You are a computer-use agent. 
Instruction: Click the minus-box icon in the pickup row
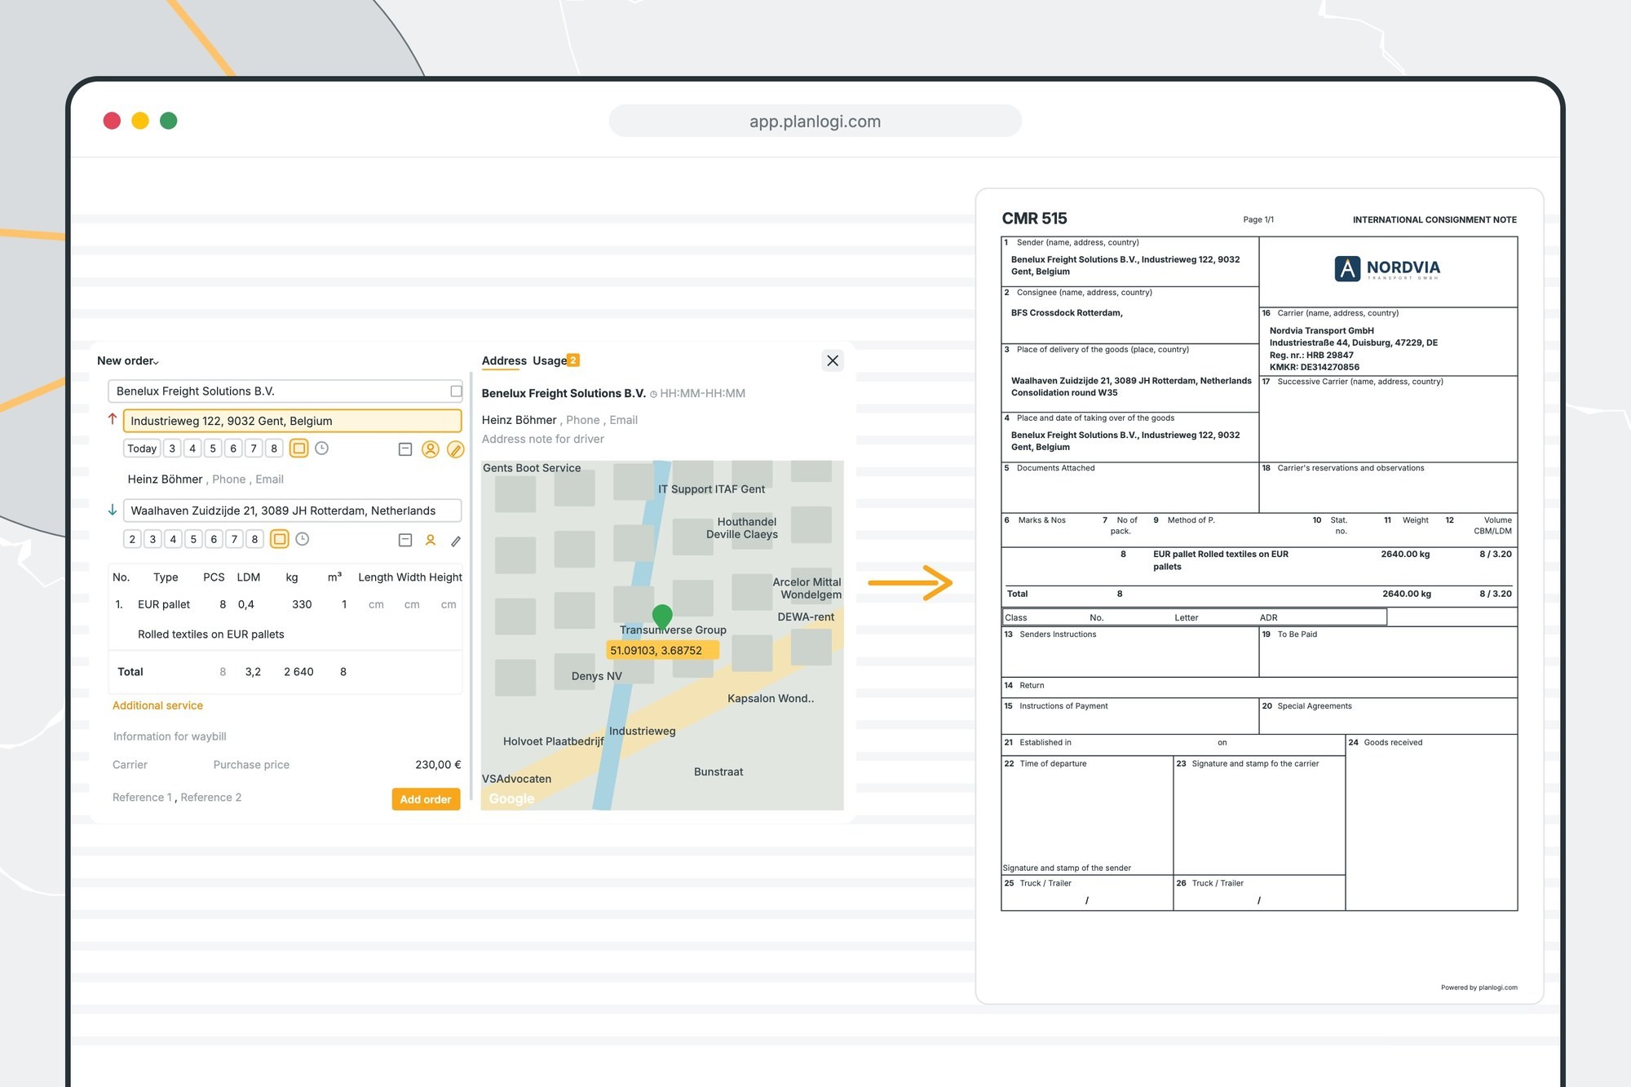pyautogui.click(x=405, y=449)
